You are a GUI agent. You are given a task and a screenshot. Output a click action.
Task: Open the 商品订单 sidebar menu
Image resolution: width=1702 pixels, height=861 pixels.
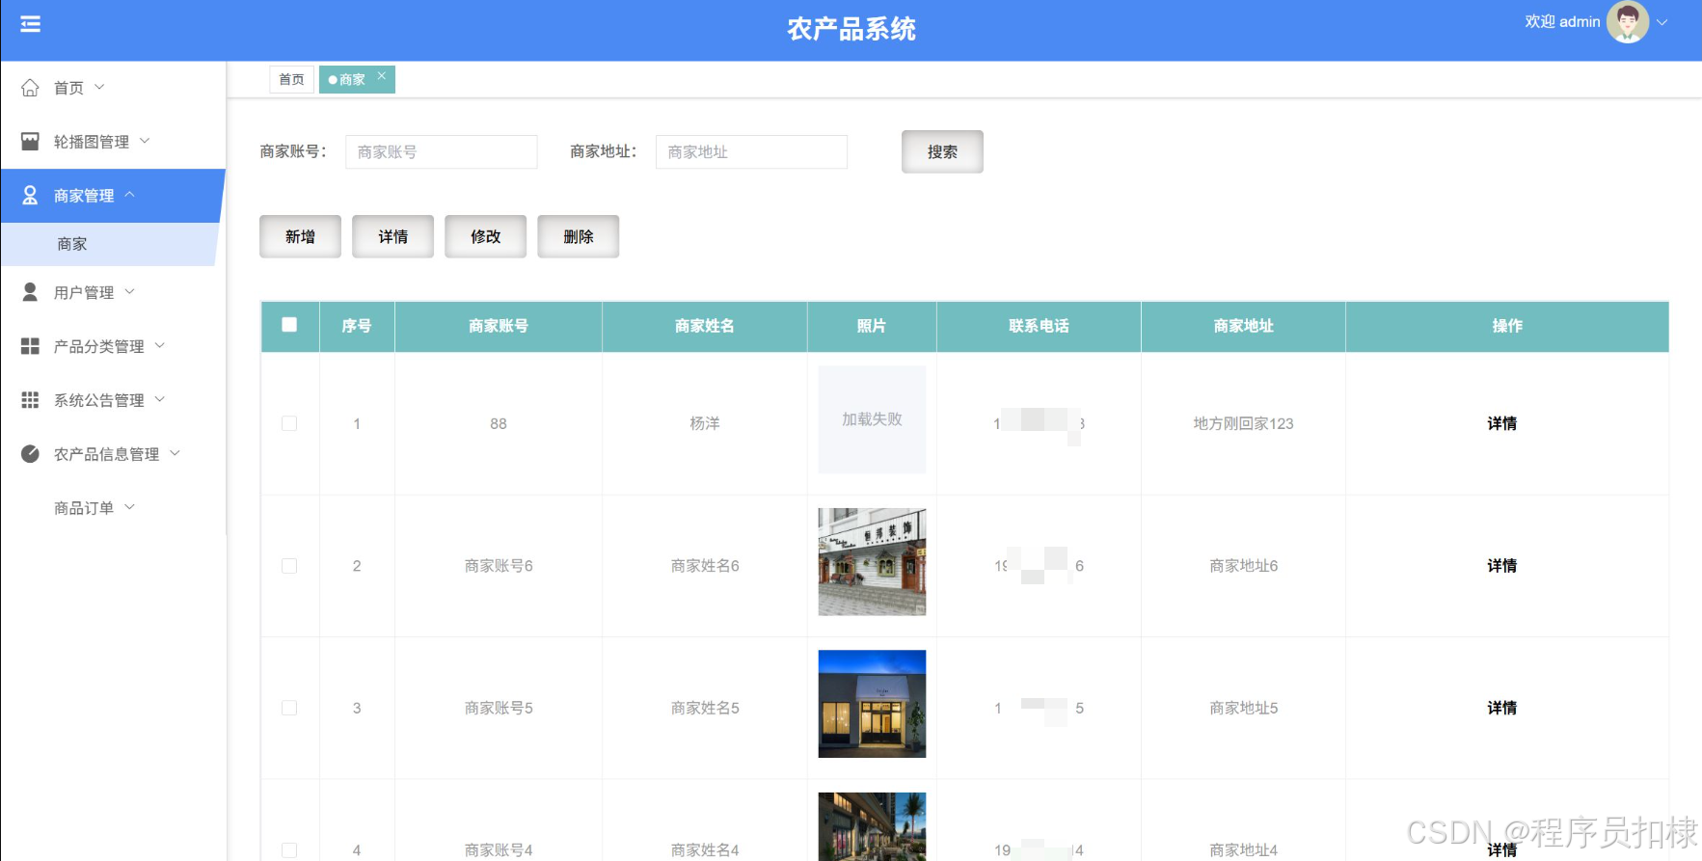[x=113, y=508]
